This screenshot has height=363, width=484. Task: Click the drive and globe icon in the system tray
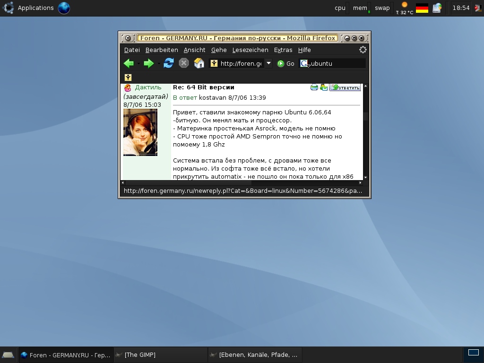437,8
